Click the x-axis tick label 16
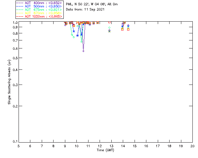 tap(146, 146)
